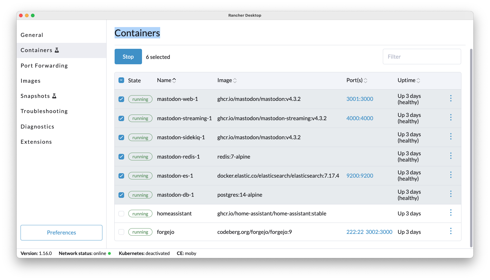Click the Kubernetes: deactivated status text
This screenshot has height=280, width=490.
(144, 254)
